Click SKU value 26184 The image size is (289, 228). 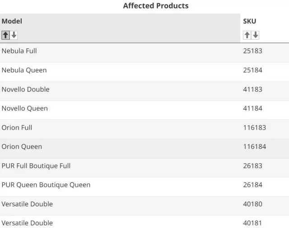point(252,185)
